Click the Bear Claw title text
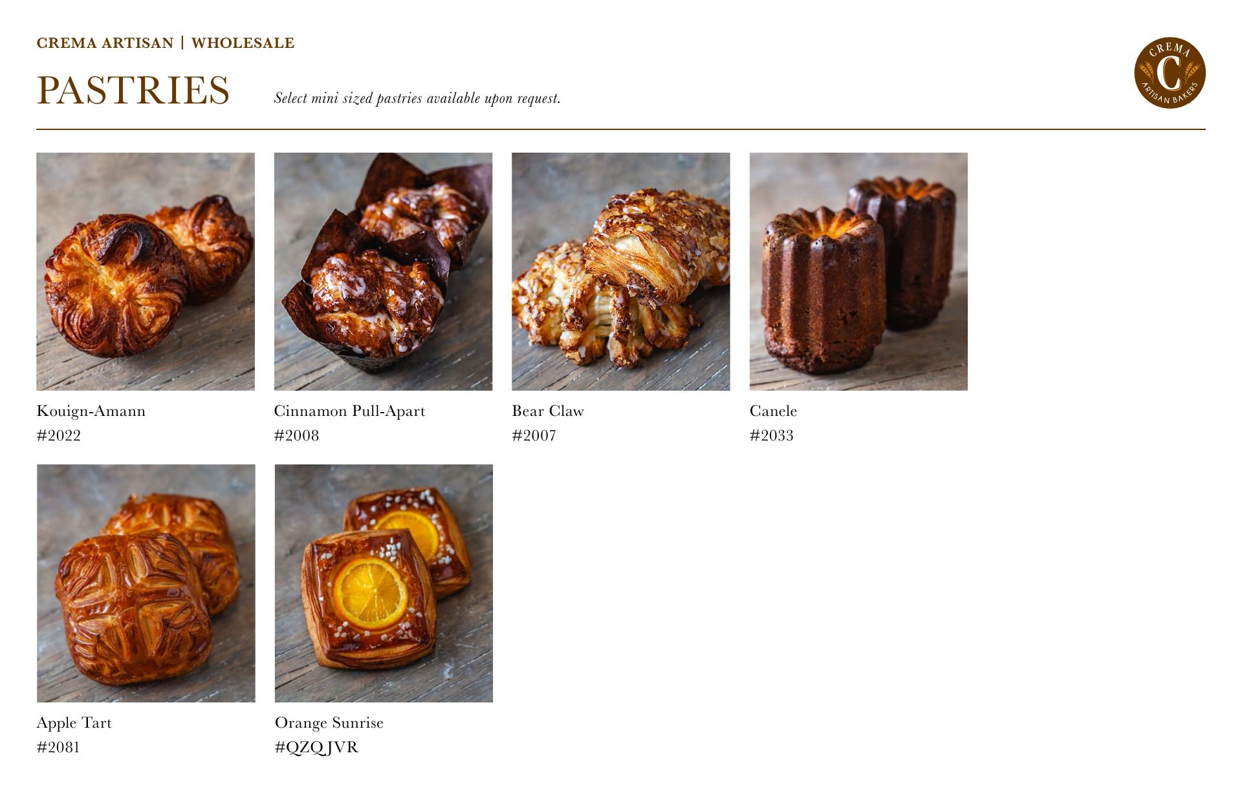 pyautogui.click(x=548, y=411)
